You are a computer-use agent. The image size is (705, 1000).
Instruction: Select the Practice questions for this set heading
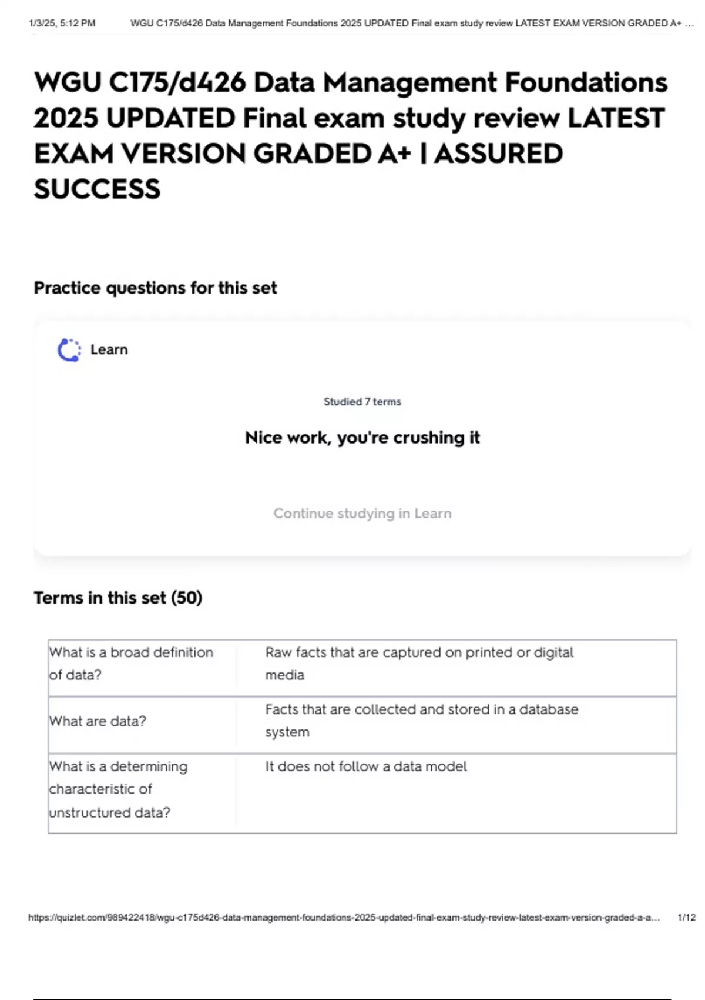(155, 288)
